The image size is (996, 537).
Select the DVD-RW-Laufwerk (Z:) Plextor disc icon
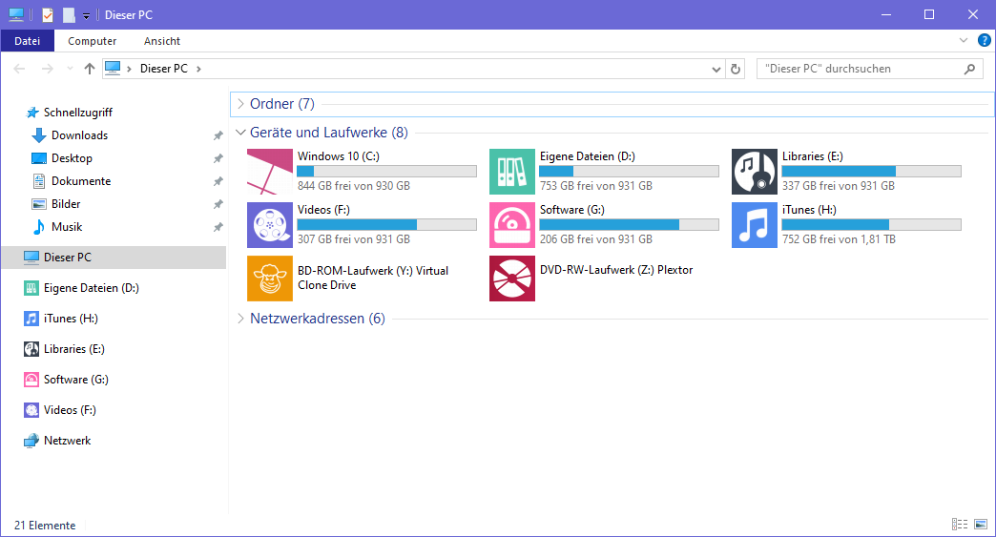click(x=512, y=278)
